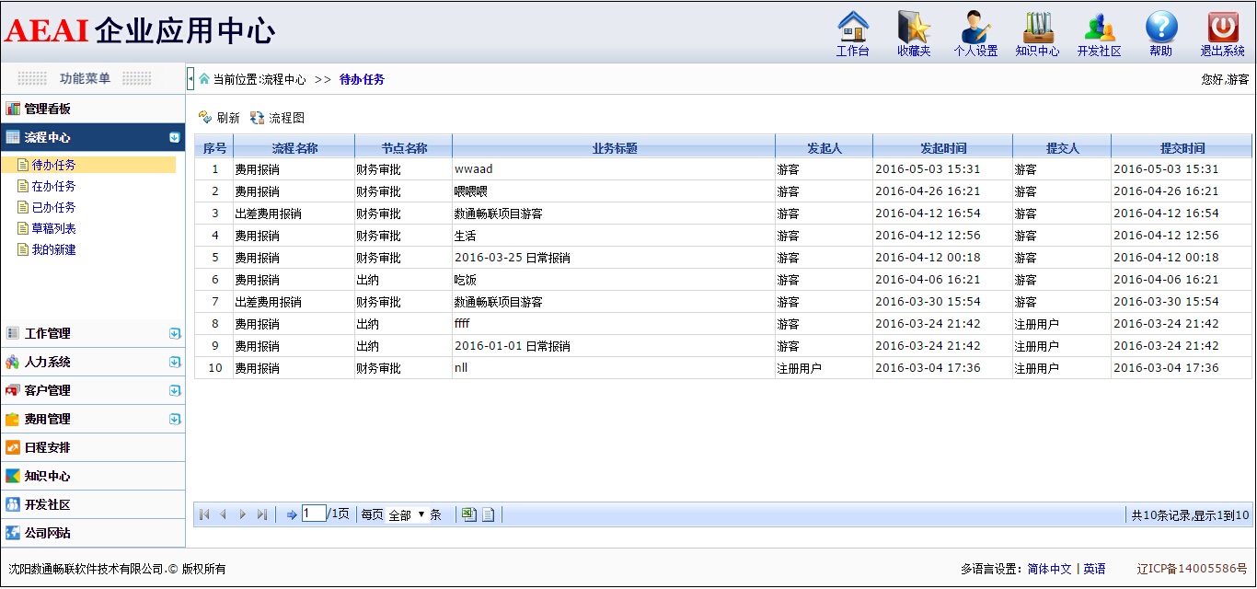Expand the 费用管理 menu section
The image size is (1257, 589).
[x=175, y=419]
